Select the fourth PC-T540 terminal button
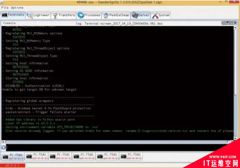 click(x=84, y=156)
